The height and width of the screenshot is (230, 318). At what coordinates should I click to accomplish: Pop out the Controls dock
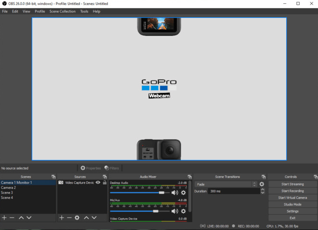[316, 177]
